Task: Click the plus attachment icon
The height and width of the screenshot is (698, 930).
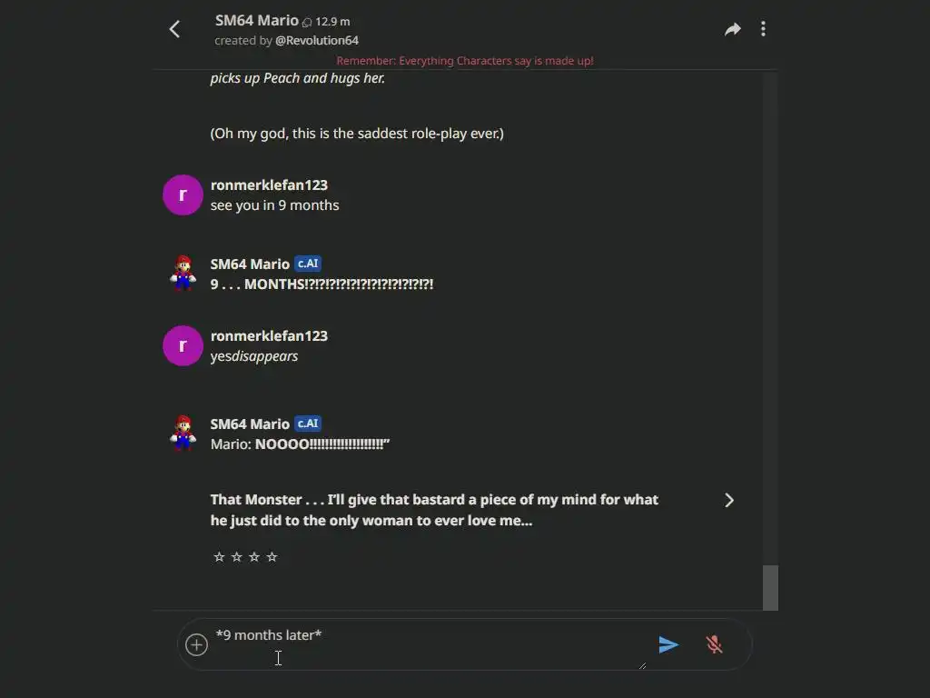Action: (196, 644)
